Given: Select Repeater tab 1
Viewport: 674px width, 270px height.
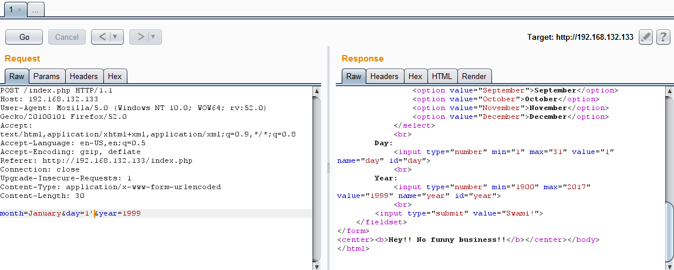Looking at the screenshot, I should point(11,9).
